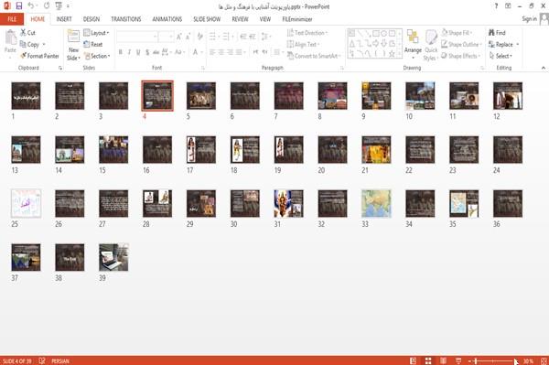The width and height of the screenshot is (549, 365).
Task: Open the Quick Styles gallery
Action: coord(431,46)
